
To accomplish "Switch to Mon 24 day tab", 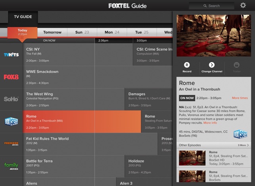I will 112,32.
